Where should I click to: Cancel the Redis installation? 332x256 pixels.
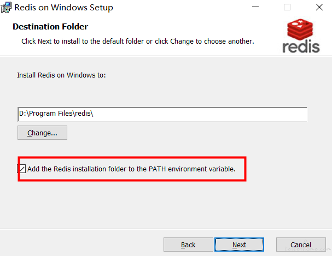301,245
